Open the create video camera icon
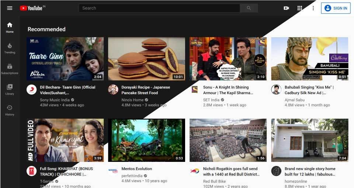 pos(286,8)
